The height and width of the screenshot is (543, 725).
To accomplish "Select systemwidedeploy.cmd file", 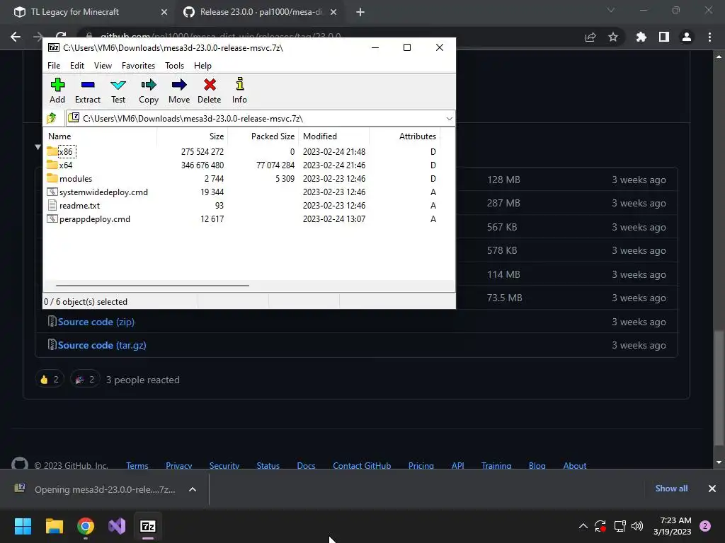I will 98,192.
